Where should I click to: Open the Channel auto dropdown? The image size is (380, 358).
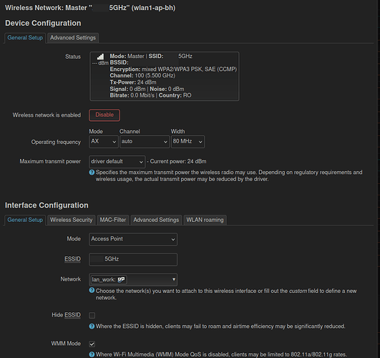(x=145, y=142)
